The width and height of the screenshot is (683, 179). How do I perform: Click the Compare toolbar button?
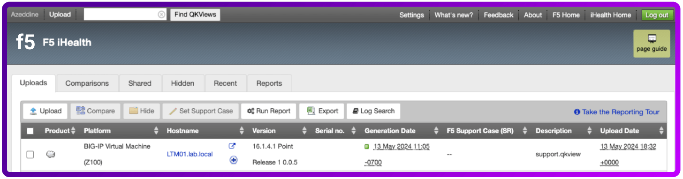tap(95, 111)
